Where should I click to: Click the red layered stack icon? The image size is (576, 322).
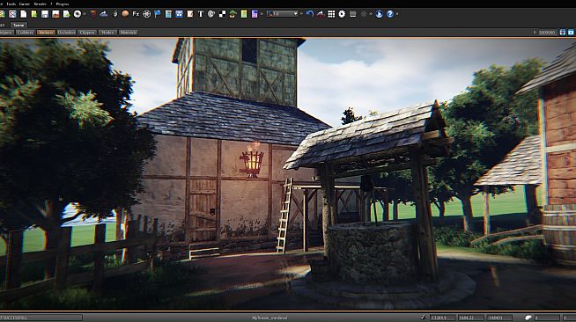click(x=93, y=14)
